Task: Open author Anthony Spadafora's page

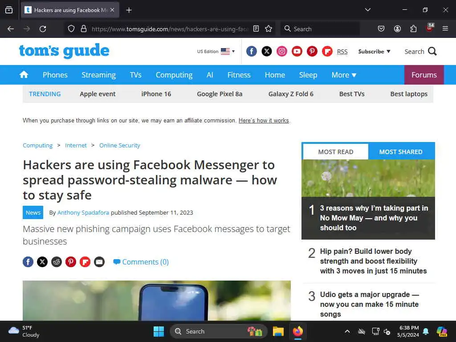Action: [83, 212]
